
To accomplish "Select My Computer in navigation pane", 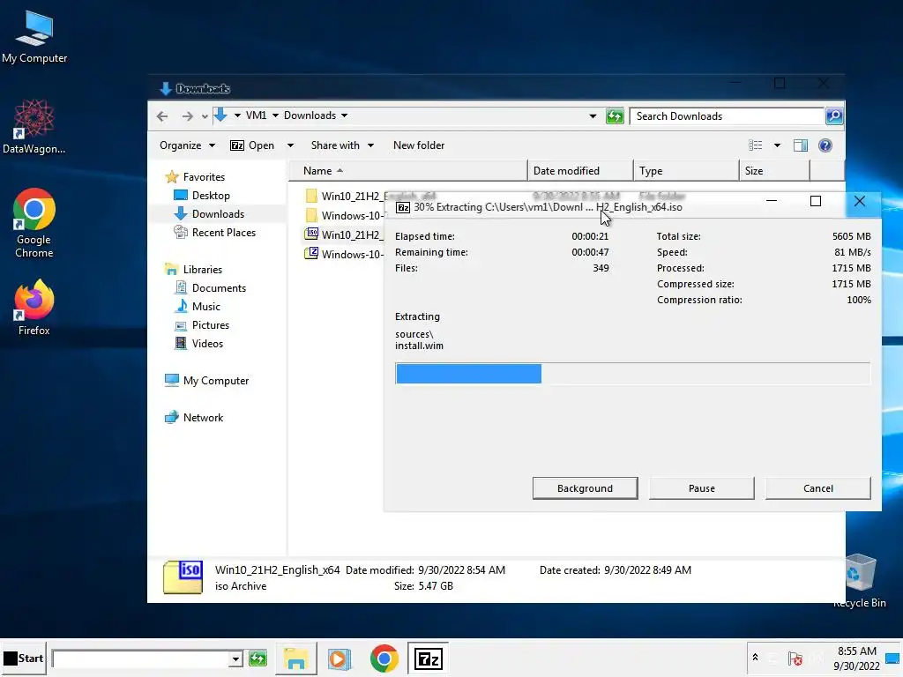I will 207,381.
